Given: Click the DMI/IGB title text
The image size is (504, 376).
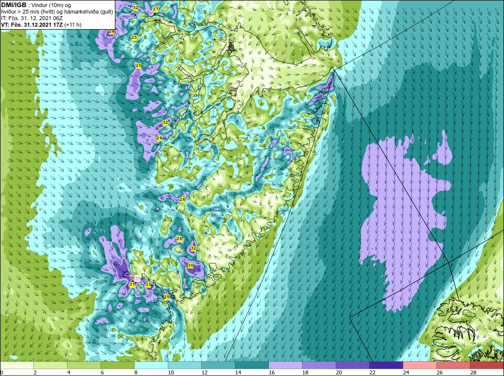Looking at the screenshot, I should [13, 5].
